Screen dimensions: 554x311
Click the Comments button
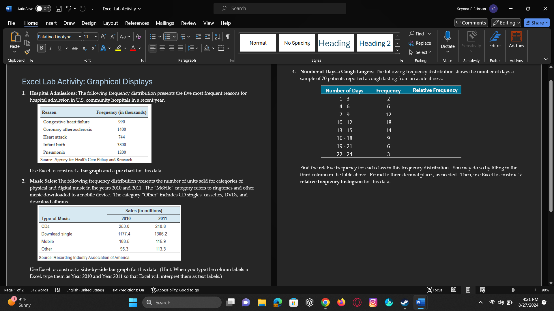(x=471, y=23)
